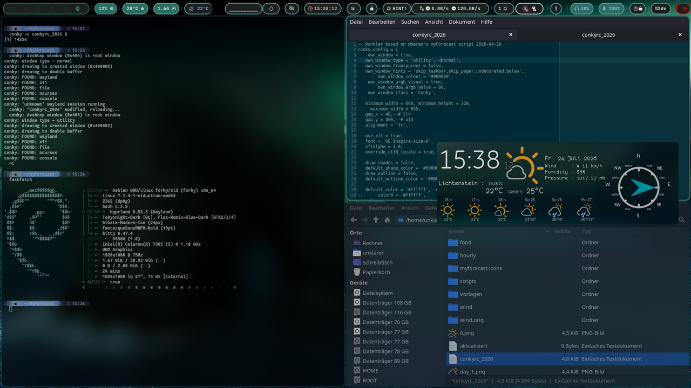Click the CPU temperature 28°C module
Viewport: 691px width, 388px height.
point(136,9)
